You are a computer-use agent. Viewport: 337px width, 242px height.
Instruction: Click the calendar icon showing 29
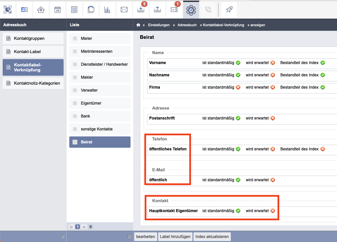pos(57,10)
